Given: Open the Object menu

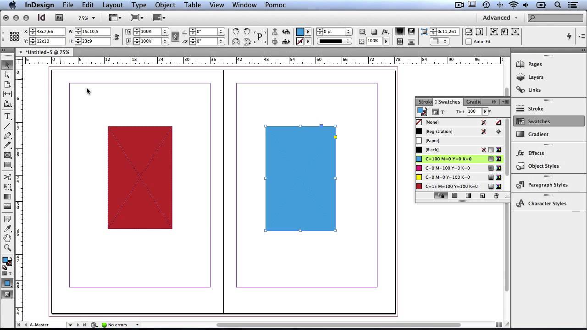Looking at the screenshot, I should tap(165, 5).
